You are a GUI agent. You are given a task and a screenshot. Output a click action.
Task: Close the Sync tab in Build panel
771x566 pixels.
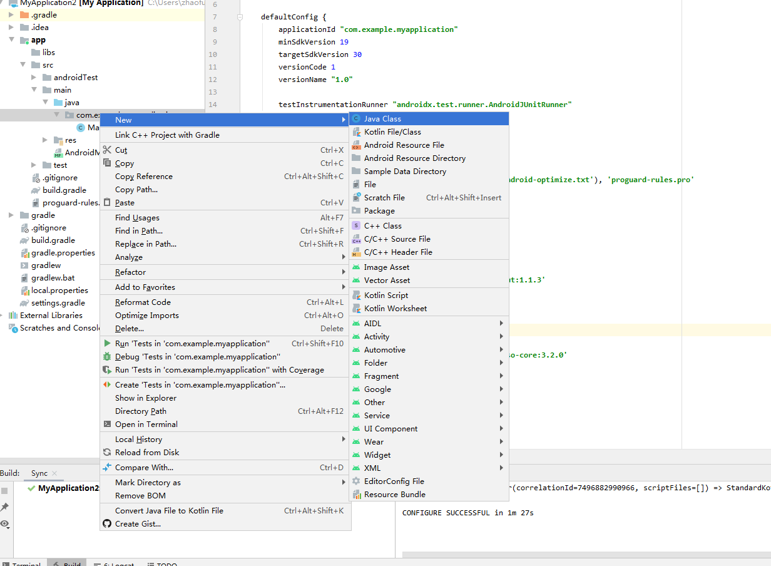click(54, 473)
